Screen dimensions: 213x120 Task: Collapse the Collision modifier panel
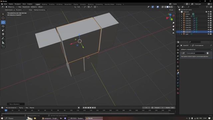click(x=181, y=53)
